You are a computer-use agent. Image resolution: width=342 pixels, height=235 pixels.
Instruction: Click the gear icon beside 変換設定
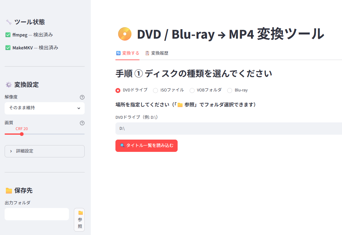click(x=9, y=85)
